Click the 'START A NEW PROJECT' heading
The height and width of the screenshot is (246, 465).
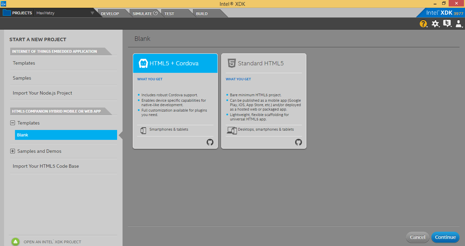coord(38,39)
